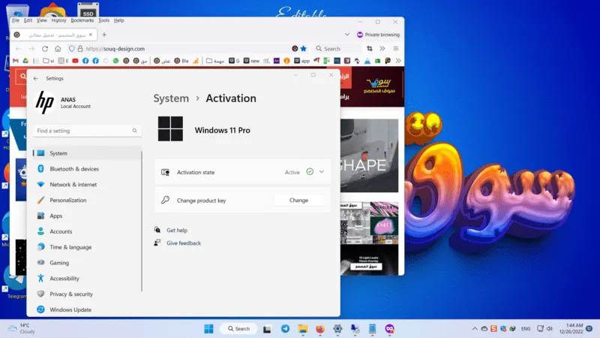
Task: Open Firefox list all tabs dropdown
Action: click(x=346, y=35)
